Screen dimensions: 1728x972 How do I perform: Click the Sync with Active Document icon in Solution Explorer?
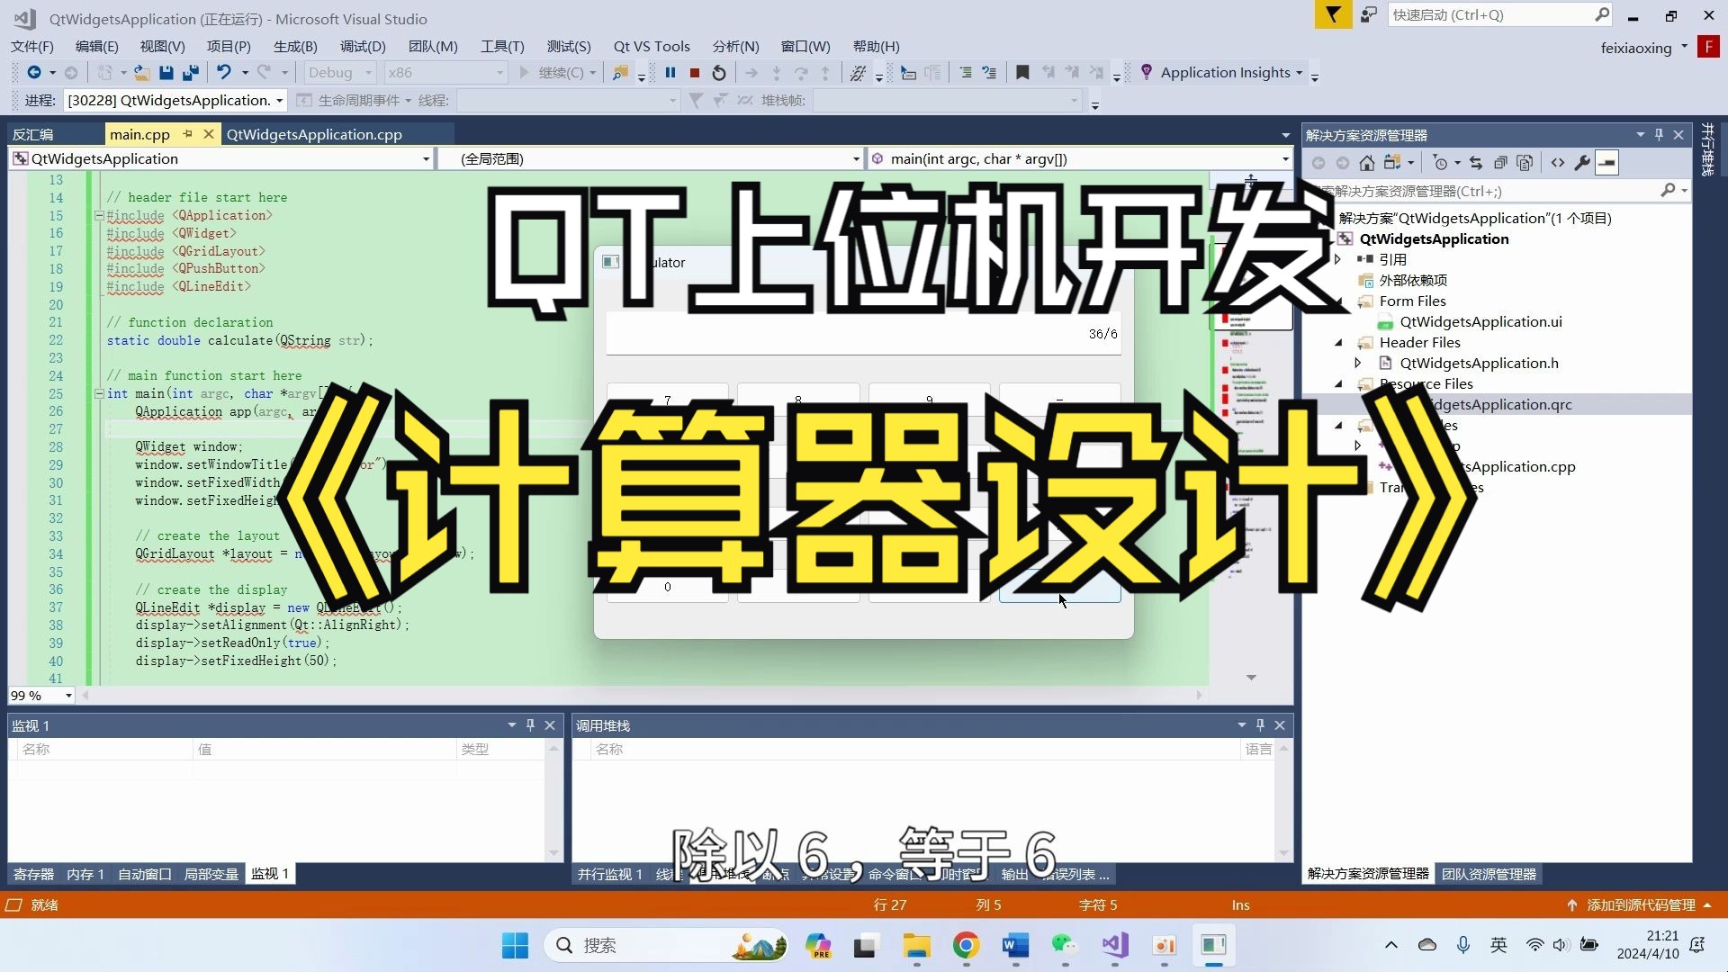1476,163
